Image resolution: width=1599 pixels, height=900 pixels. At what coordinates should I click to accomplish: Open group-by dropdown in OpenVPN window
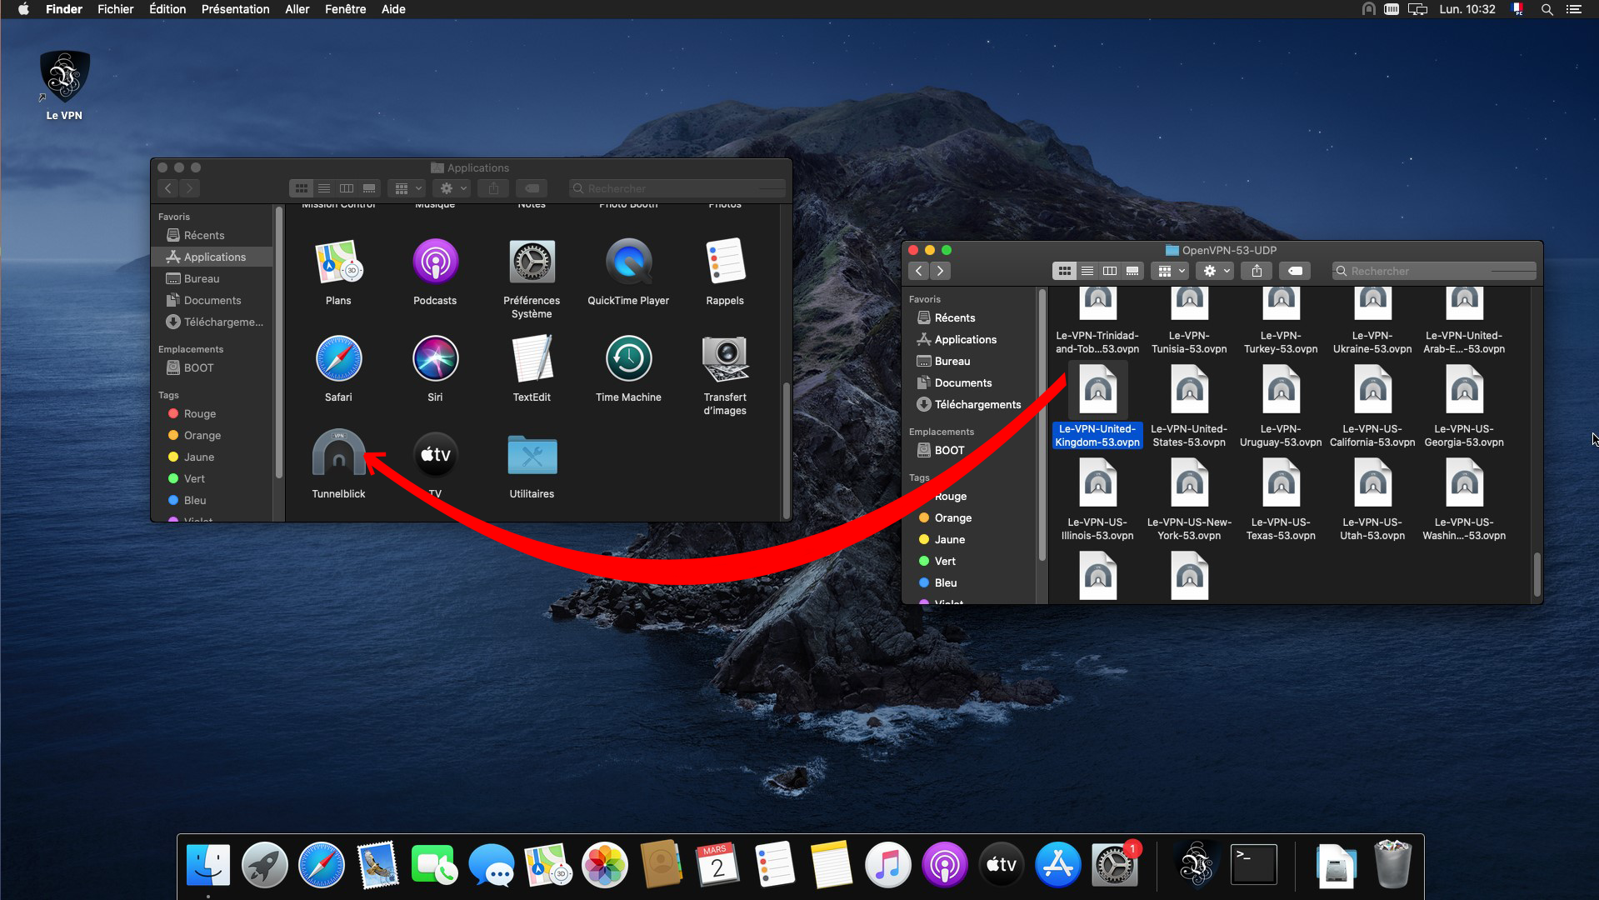pos(1170,271)
